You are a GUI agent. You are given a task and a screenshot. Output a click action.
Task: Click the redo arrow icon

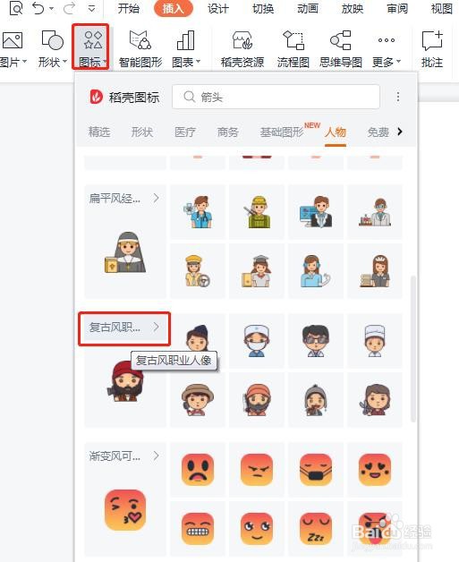click(68, 8)
